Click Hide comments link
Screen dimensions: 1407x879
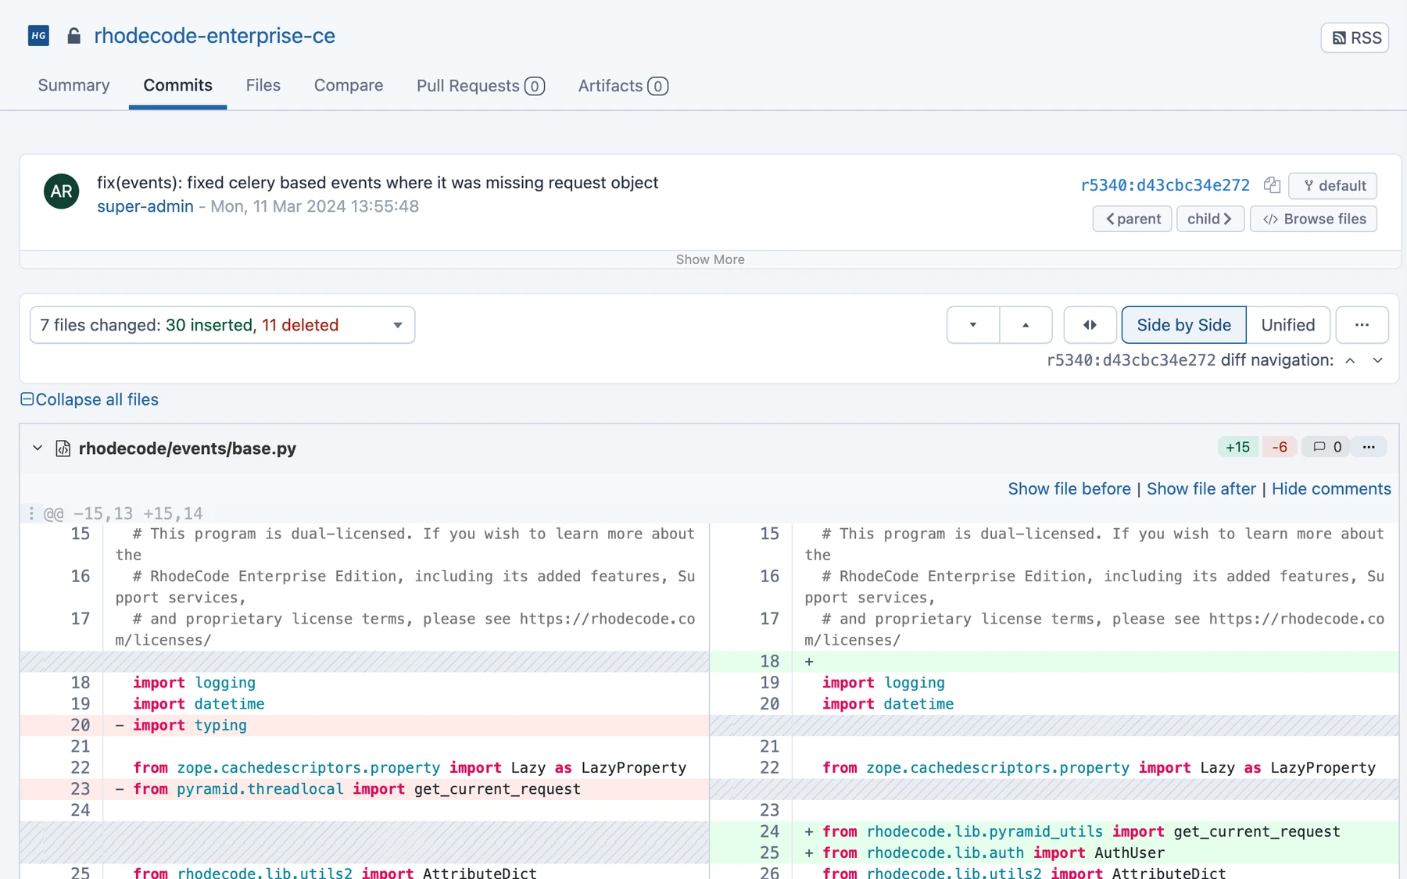click(1331, 489)
